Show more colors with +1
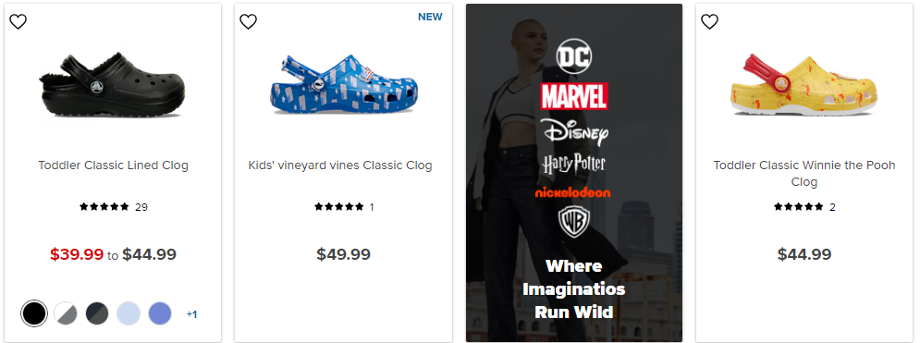920x343 pixels. pyautogui.click(x=191, y=314)
